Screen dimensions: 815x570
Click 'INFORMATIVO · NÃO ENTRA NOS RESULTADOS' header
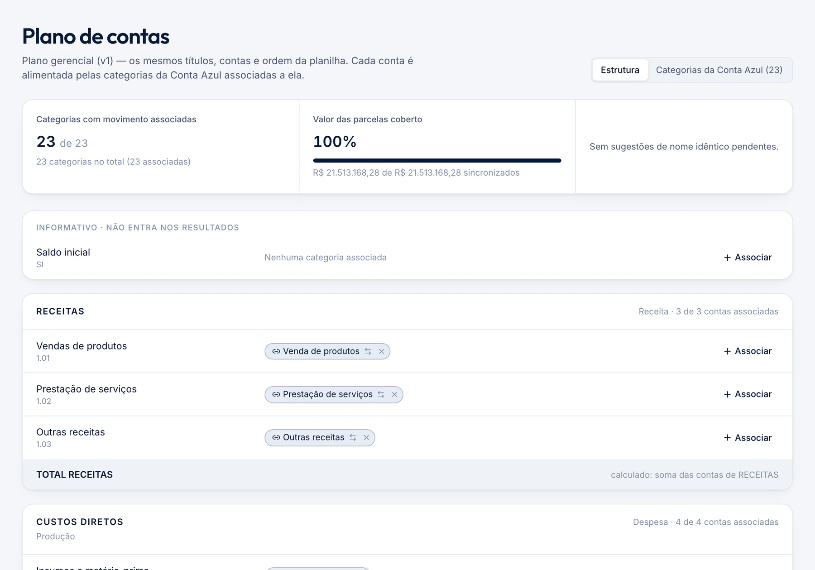tap(138, 227)
